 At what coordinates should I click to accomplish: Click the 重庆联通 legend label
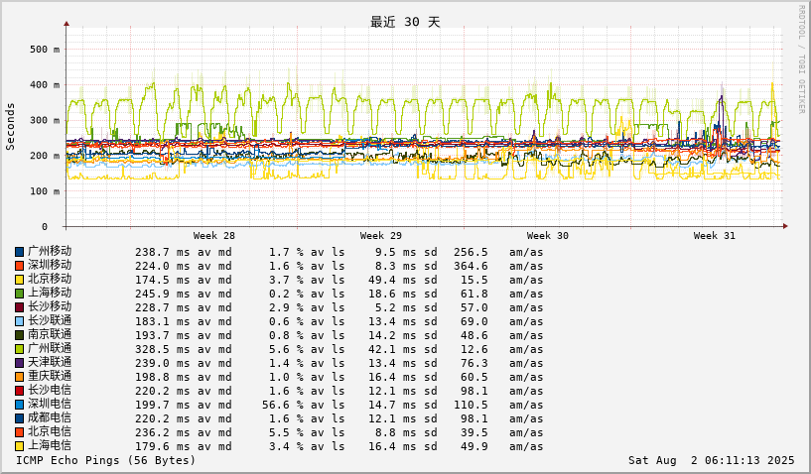pos(50,377)
